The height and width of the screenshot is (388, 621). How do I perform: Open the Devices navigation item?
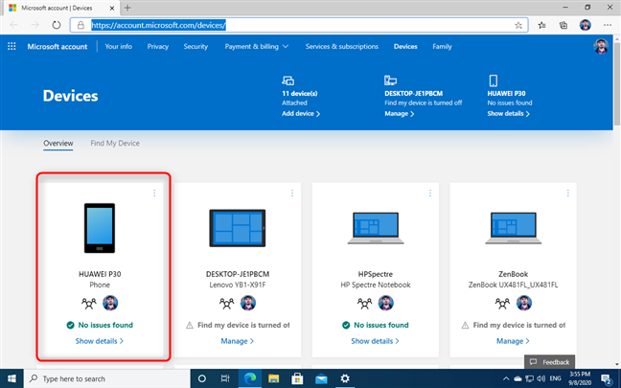[x=405, y=46]
